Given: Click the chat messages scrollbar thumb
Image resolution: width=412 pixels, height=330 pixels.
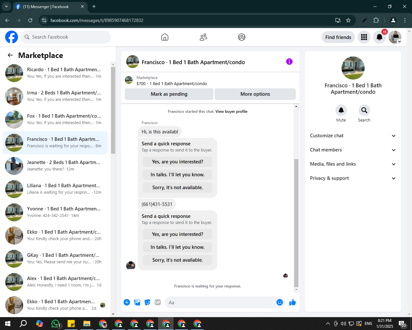Looking at the screenshot, I should point(296,223).
